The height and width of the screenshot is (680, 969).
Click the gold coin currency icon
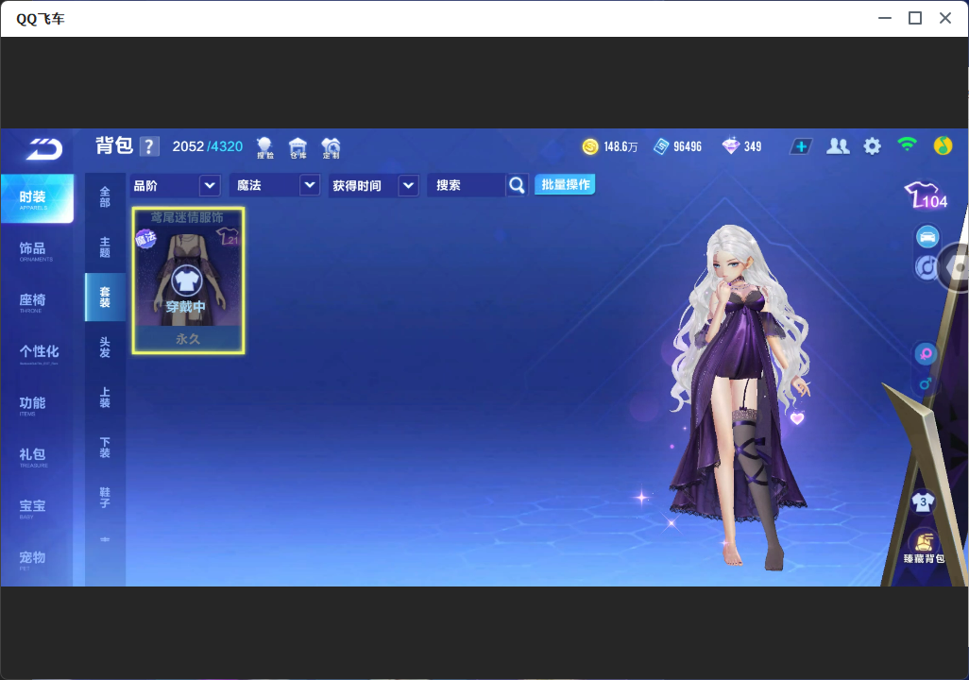coord(590,146)
